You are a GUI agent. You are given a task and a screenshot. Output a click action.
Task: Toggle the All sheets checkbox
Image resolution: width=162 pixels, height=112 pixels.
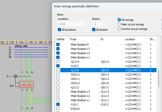tap(94, 30)
